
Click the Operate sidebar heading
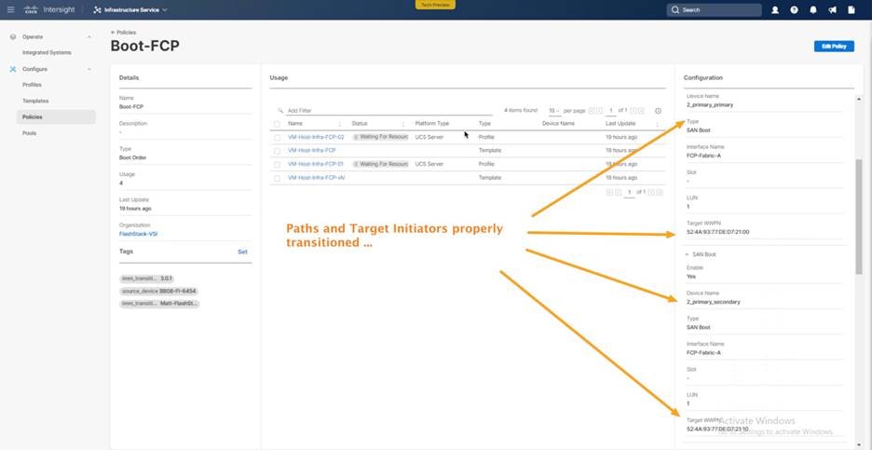[x=33, y=36]
